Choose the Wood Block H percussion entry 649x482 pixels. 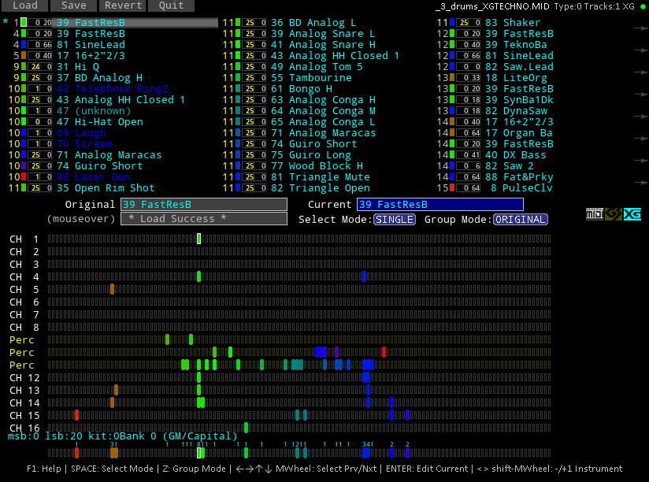[326, 166]
